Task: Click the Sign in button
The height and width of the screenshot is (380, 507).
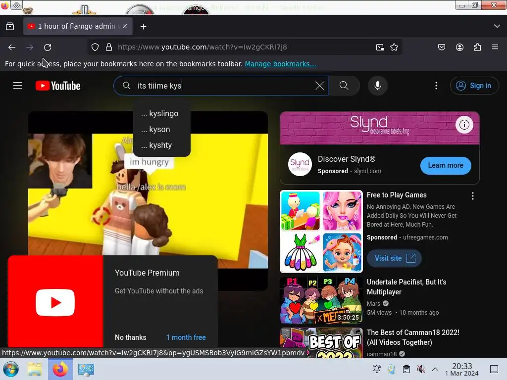Action: pos(474,86)
